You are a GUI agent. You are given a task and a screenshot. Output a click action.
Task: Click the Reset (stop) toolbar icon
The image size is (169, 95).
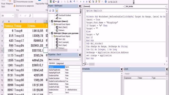pyautogui.click(x=87, y=2)
